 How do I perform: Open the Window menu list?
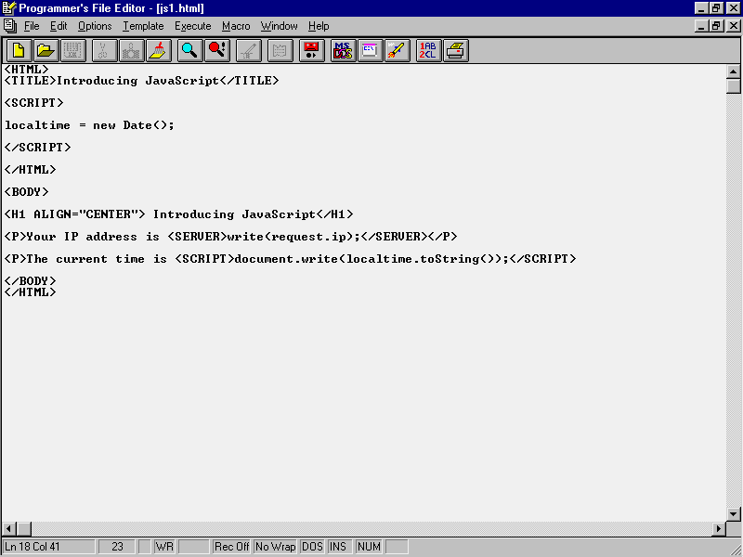click(x=279, y=26)
